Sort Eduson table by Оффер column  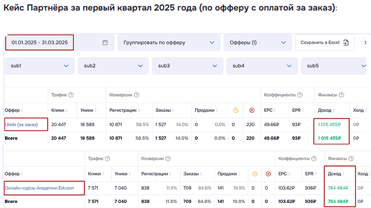click(x=14, y=174)
